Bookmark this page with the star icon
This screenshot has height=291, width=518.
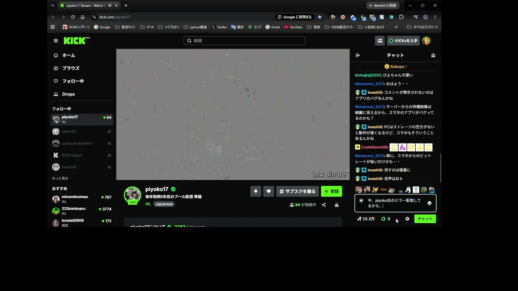(320, 17)
